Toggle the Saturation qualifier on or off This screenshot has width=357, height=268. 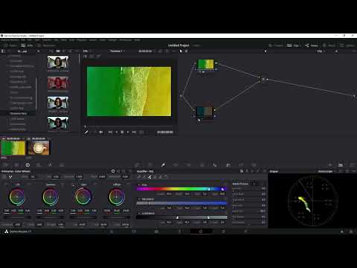139,199
